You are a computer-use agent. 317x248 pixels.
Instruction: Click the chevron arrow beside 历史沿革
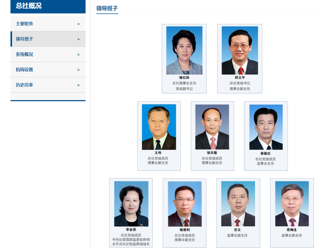[78, 85]
